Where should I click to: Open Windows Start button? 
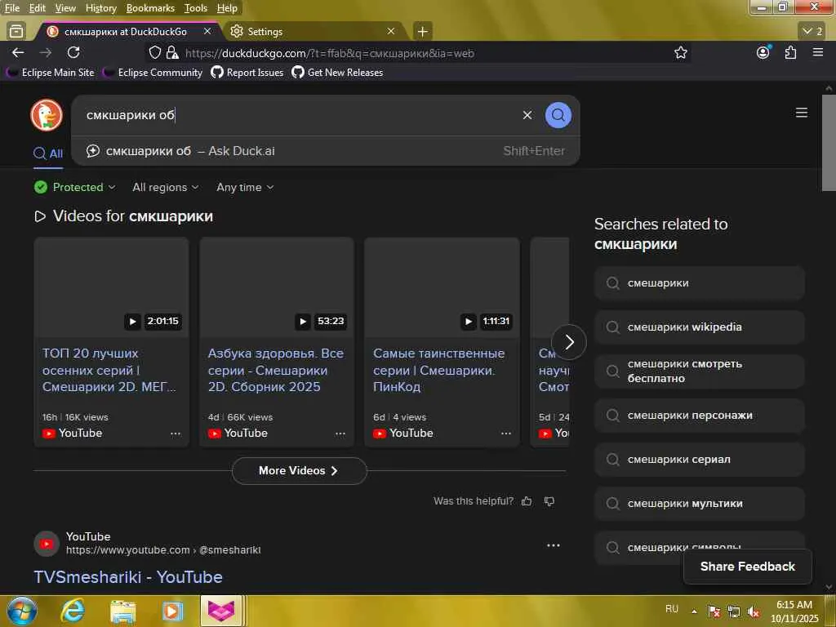[22, 611]
